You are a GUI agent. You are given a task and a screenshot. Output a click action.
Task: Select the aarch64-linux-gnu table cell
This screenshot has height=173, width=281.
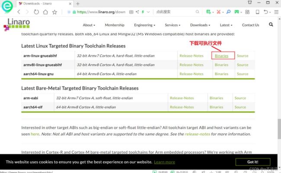[x=48, y=74]
